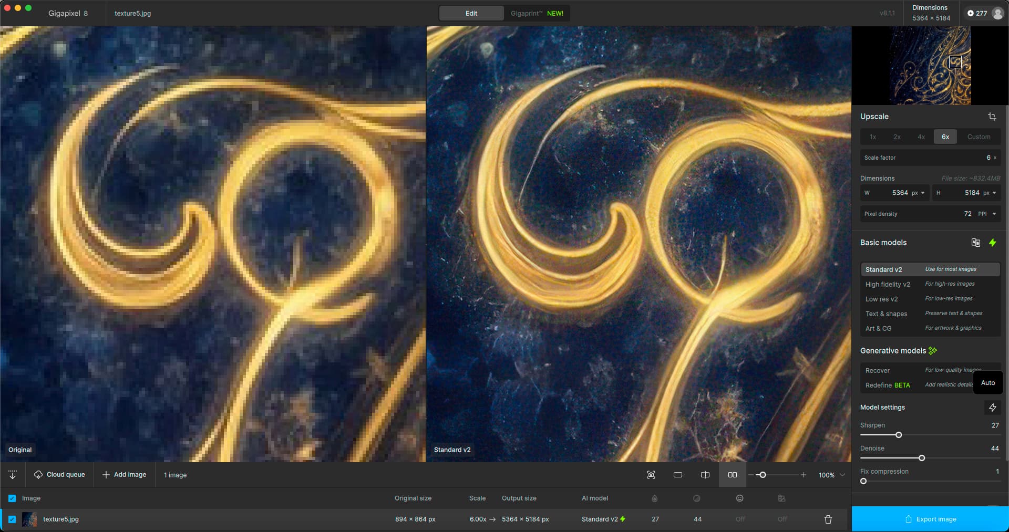This screenshot has width=1009, height=532.
Task: Toggle the select-all Image checkbox
Action: click(12, 498)
